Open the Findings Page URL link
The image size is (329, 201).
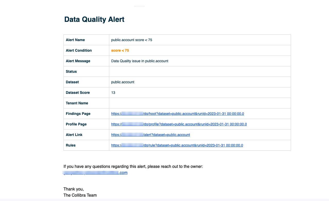[x=177, y=114]
